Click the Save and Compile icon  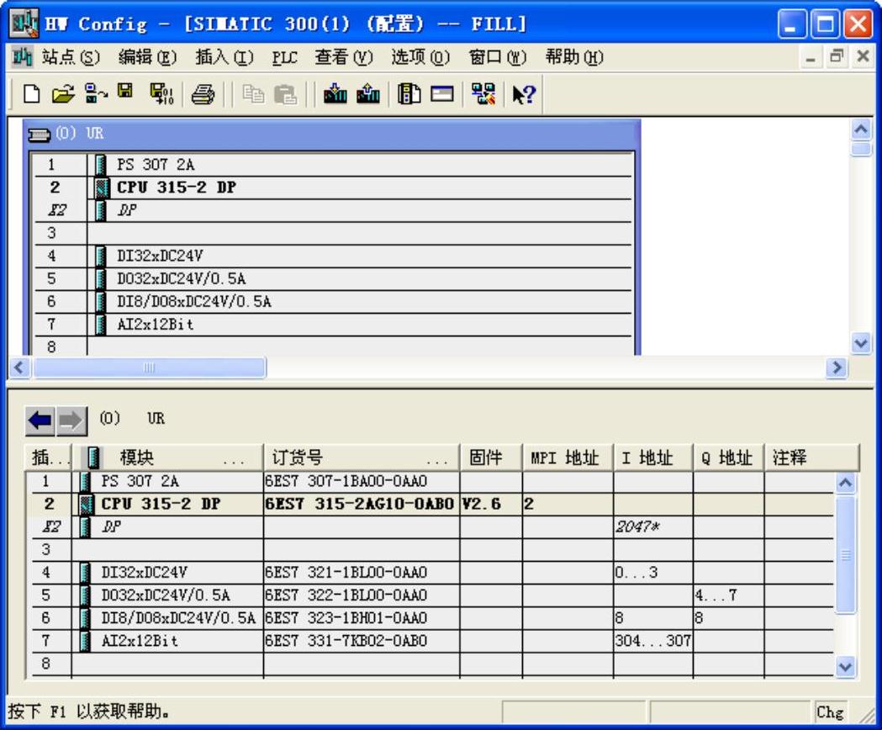(159, 95)
